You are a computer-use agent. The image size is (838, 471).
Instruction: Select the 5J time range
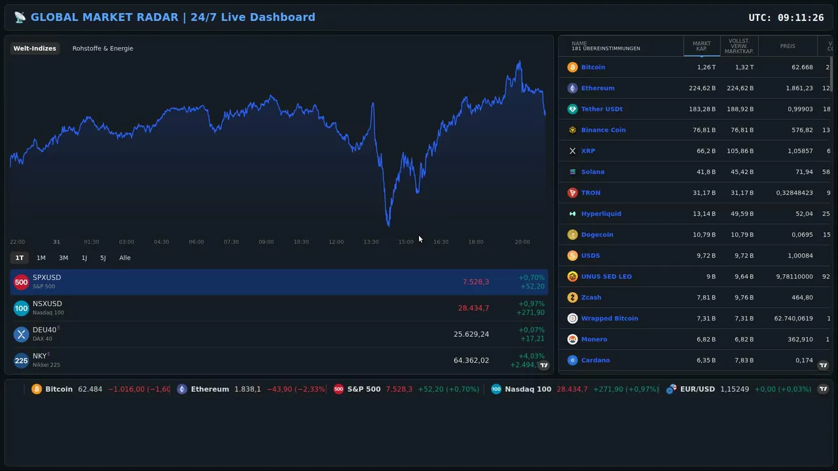click(103, 258)
